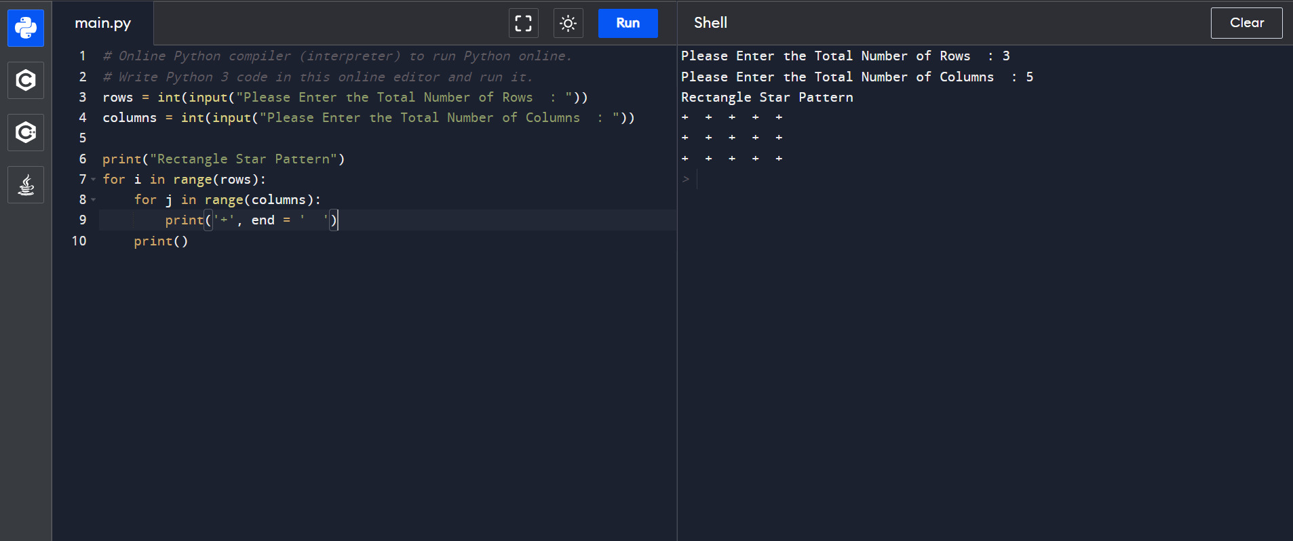
Task: Click the 'Rectangle Star Pattern' print statement in editor
Action: (x=224, y=159)
